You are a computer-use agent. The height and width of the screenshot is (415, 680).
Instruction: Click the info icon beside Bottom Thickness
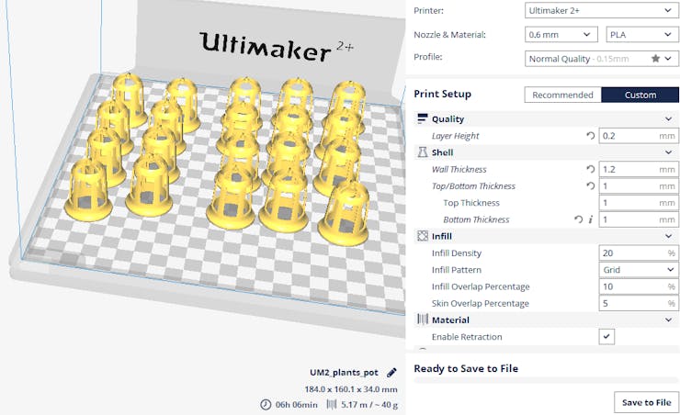[590, 219]
